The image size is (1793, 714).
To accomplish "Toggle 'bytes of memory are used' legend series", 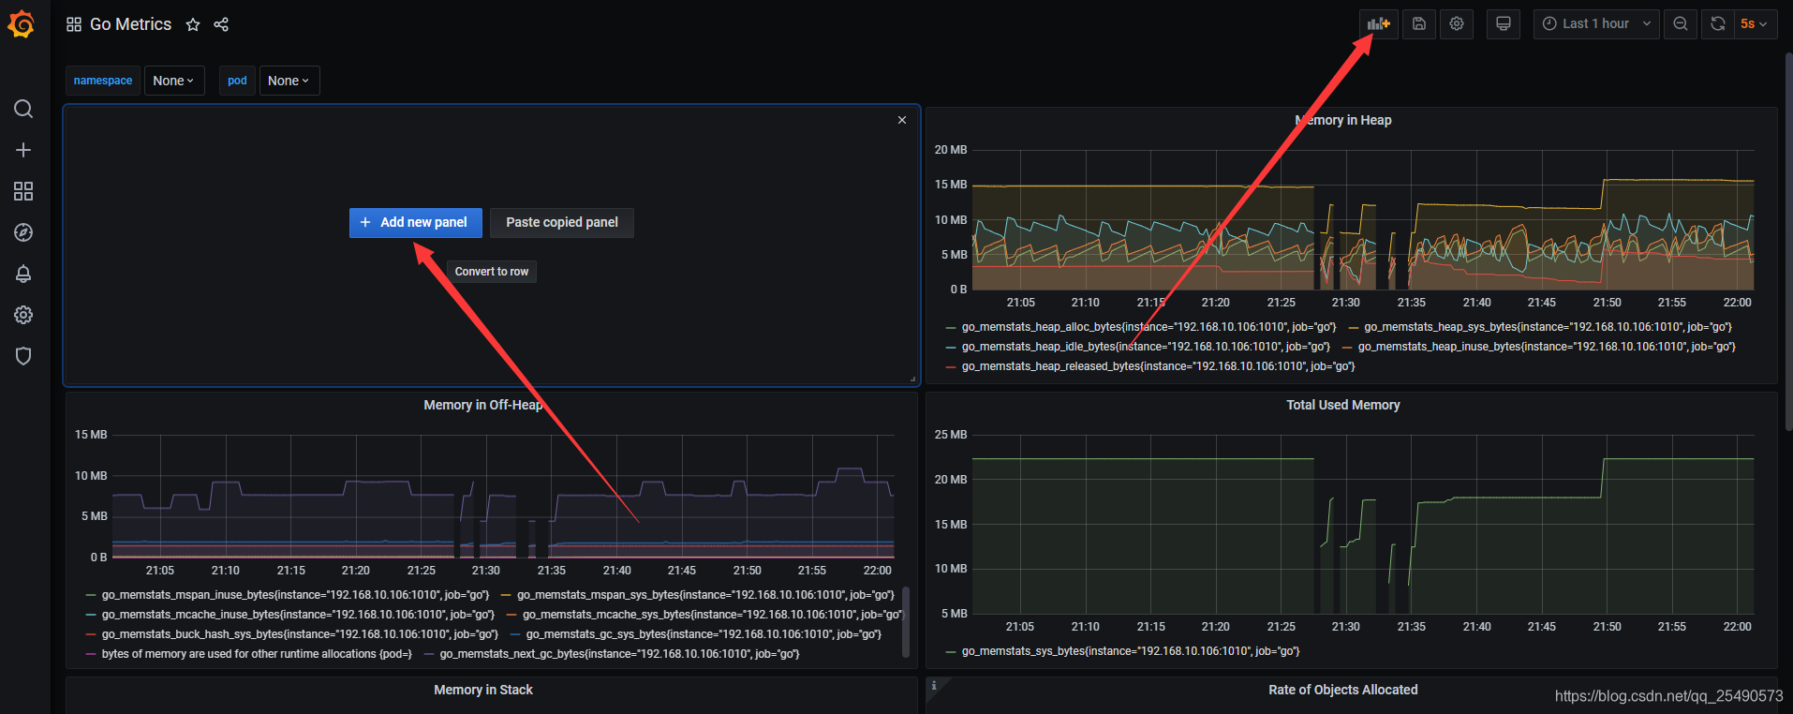I will click(x=257, y=654).
